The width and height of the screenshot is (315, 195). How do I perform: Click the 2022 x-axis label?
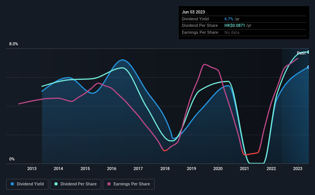271,169
